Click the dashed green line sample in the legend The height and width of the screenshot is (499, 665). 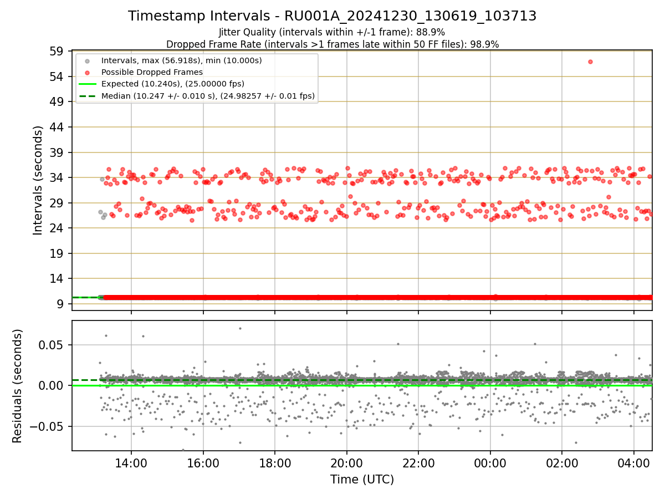click(88, 96)
